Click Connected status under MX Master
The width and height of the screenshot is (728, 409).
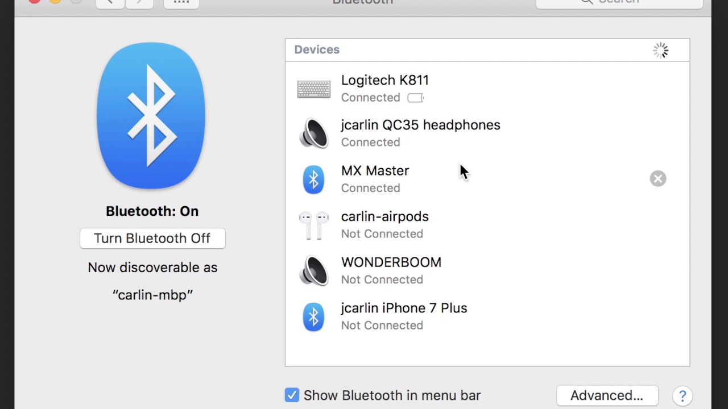pyautogui.click(x=371, y=188)
